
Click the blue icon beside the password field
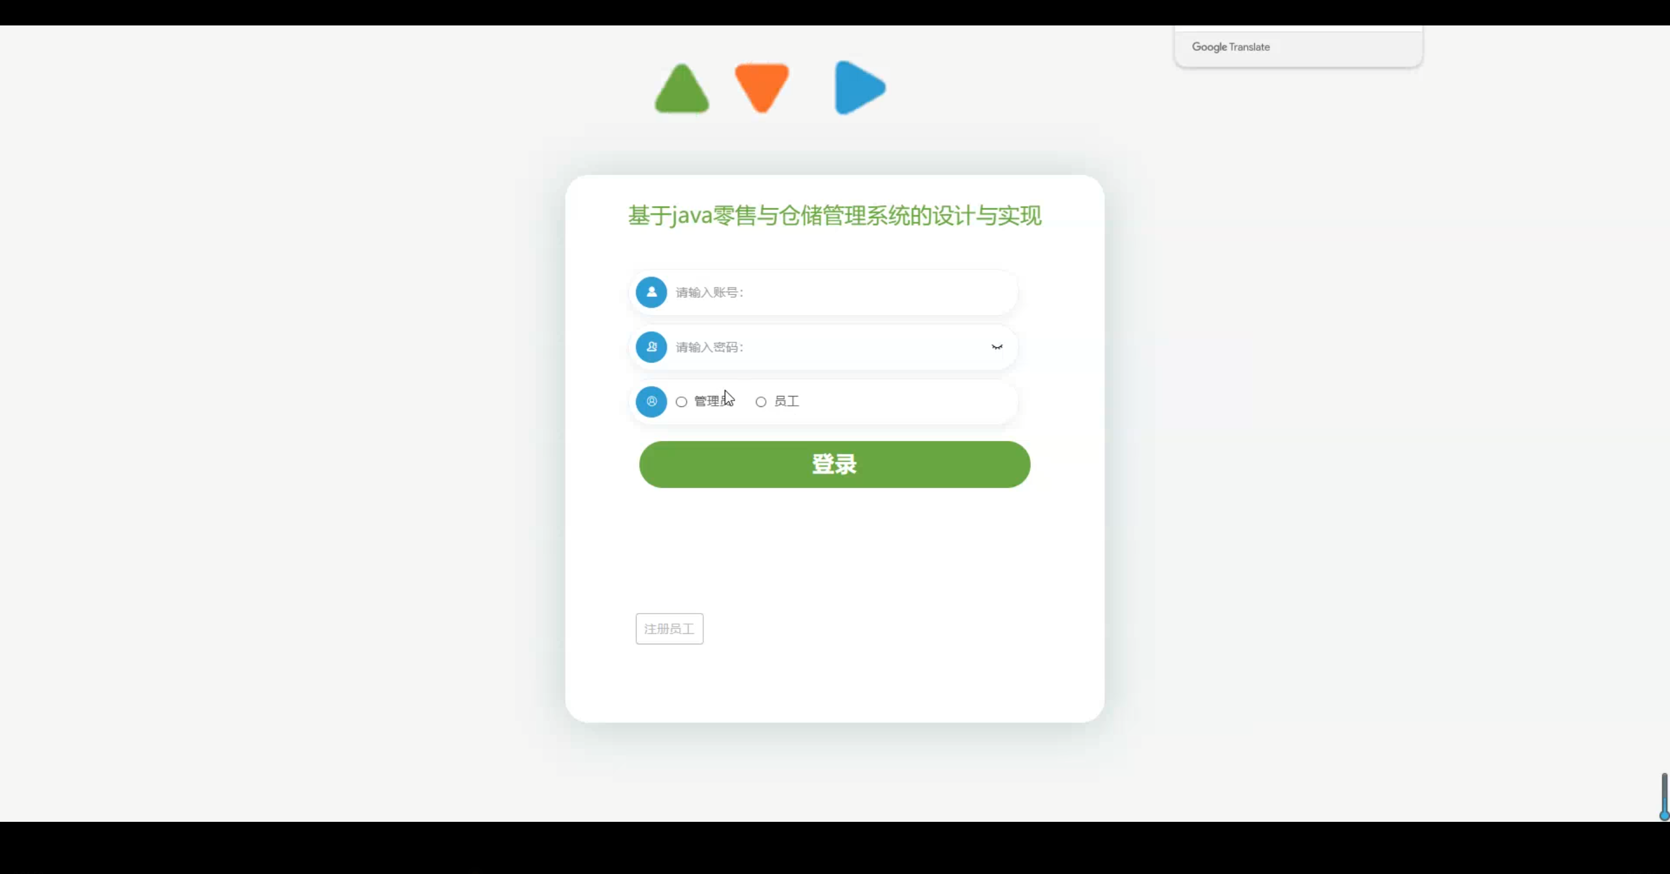[651, 347]
